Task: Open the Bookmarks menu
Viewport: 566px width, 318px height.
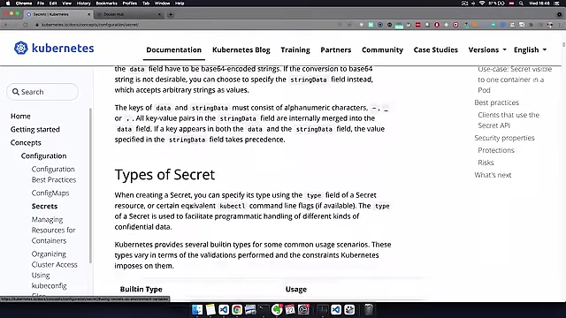Action: pos(106,4)
